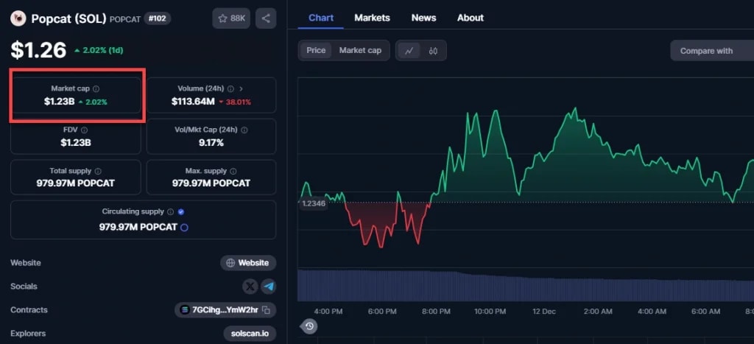
Task: Open the Telegram social link
Action: (268, 287)
